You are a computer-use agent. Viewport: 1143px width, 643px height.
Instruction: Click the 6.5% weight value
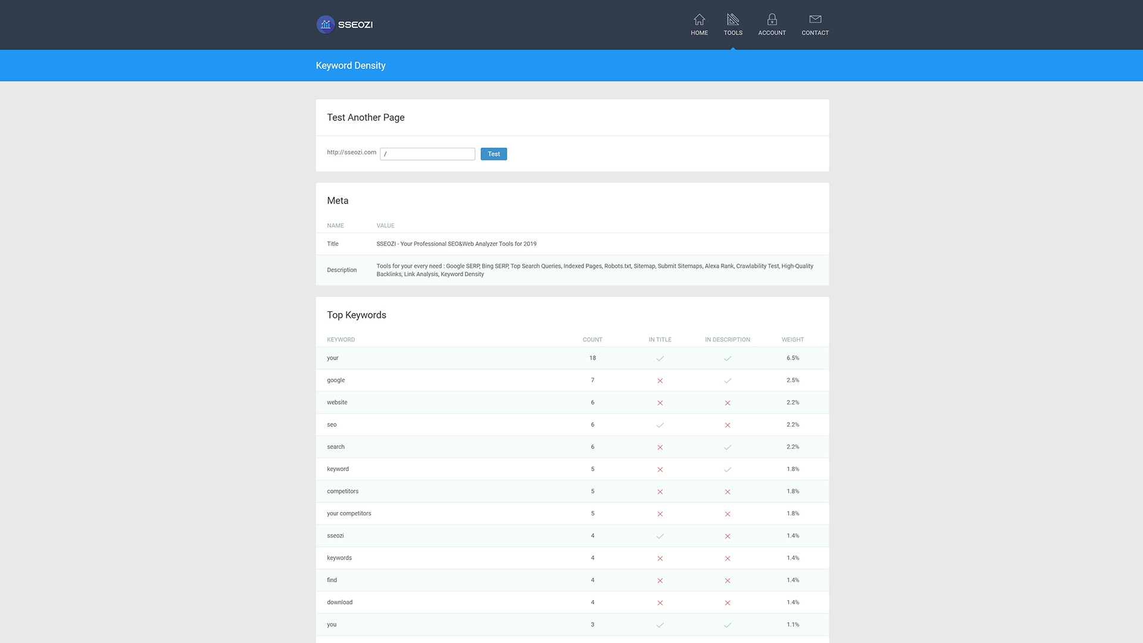(x=792, y=358)
